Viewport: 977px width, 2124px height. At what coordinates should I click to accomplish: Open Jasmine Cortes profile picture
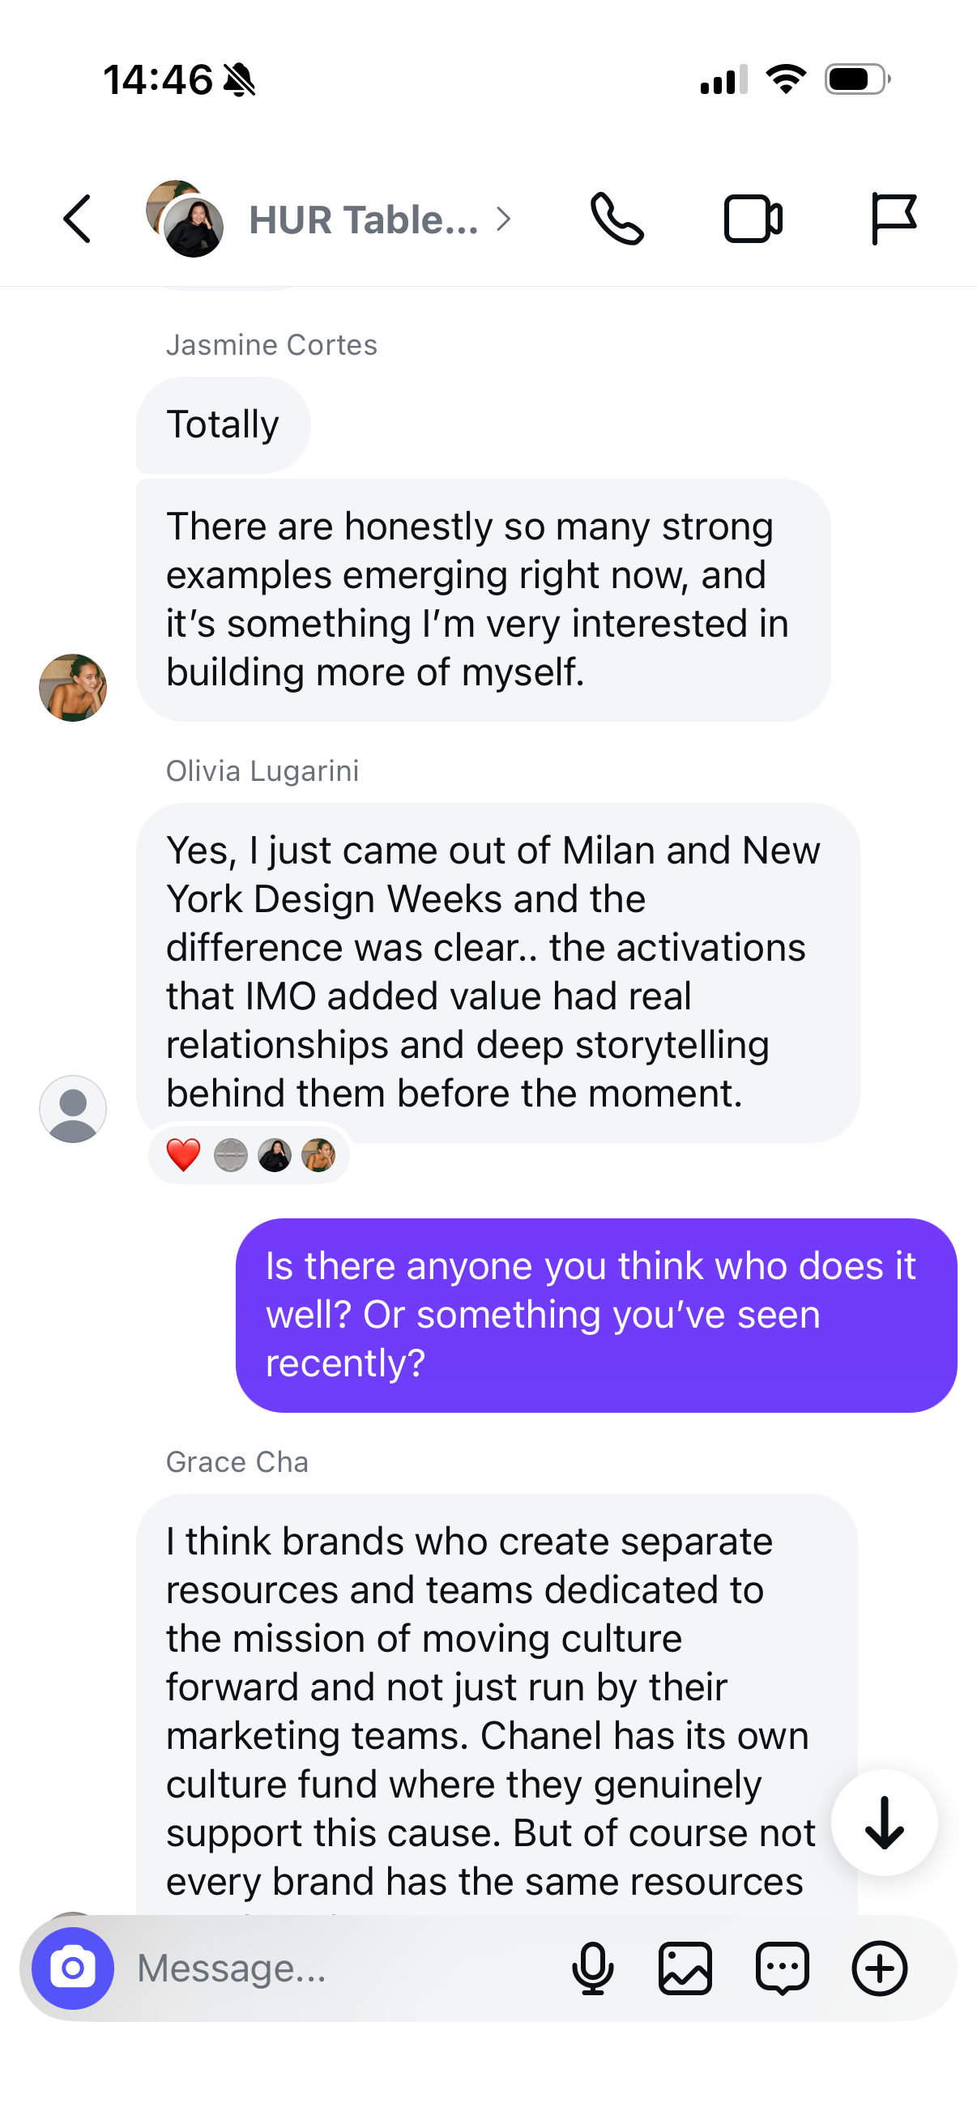click(x=73, y=688)
